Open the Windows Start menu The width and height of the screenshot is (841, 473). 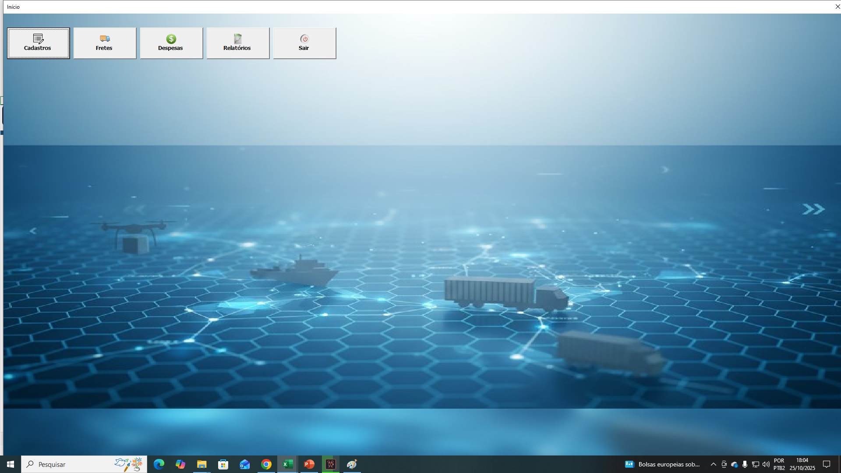[11, 464]
